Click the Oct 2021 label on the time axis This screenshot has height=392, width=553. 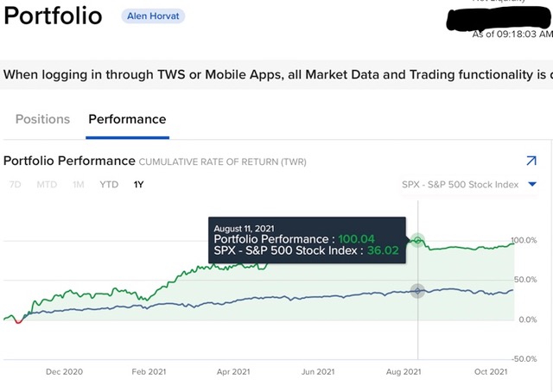coord(489,371)
